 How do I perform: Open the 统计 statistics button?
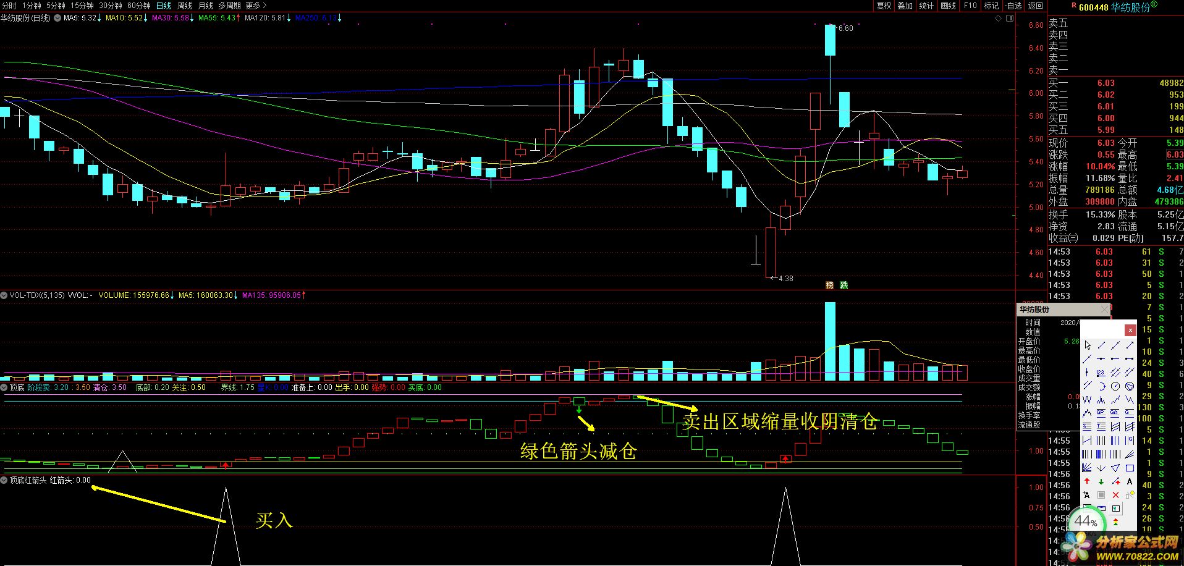(x=926, y=6)
